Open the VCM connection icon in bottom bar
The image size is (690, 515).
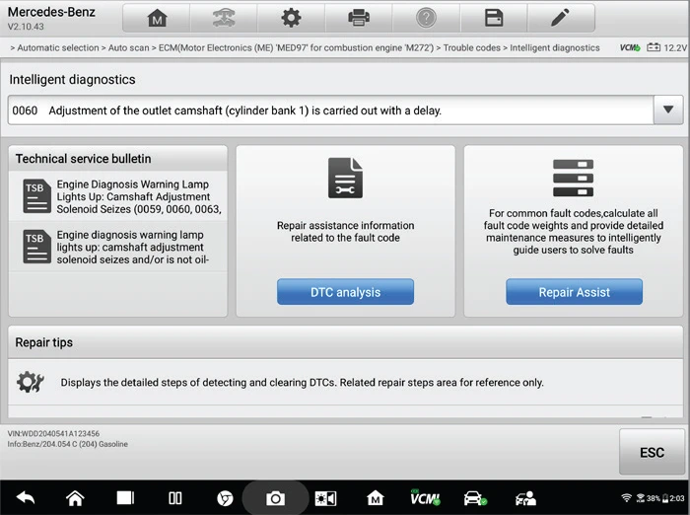point(425,497)
